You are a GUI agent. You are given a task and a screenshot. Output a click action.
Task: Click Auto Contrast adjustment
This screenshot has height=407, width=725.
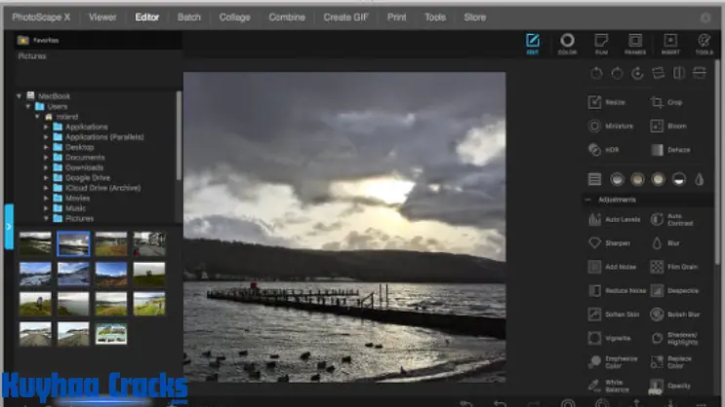pyautogui.click(x=672, y=219)
